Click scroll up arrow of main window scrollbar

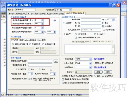click(x=125, y=17)
